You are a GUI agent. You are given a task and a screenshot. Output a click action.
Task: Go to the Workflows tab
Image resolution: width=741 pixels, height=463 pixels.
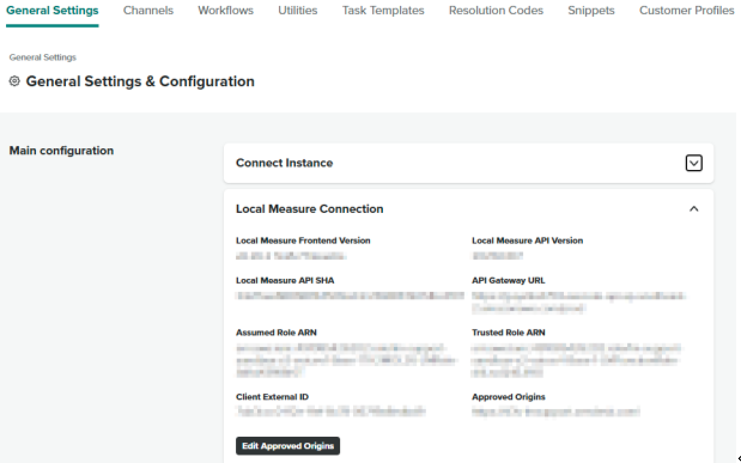coord(226,11)
